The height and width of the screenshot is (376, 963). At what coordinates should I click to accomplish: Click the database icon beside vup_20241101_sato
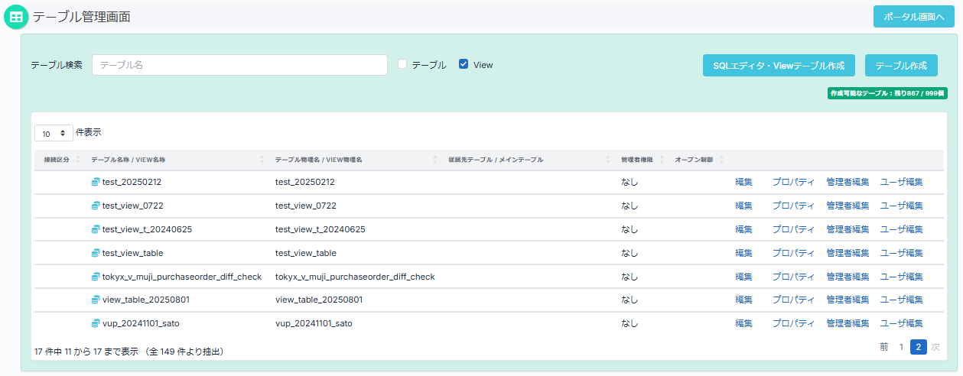96,324
